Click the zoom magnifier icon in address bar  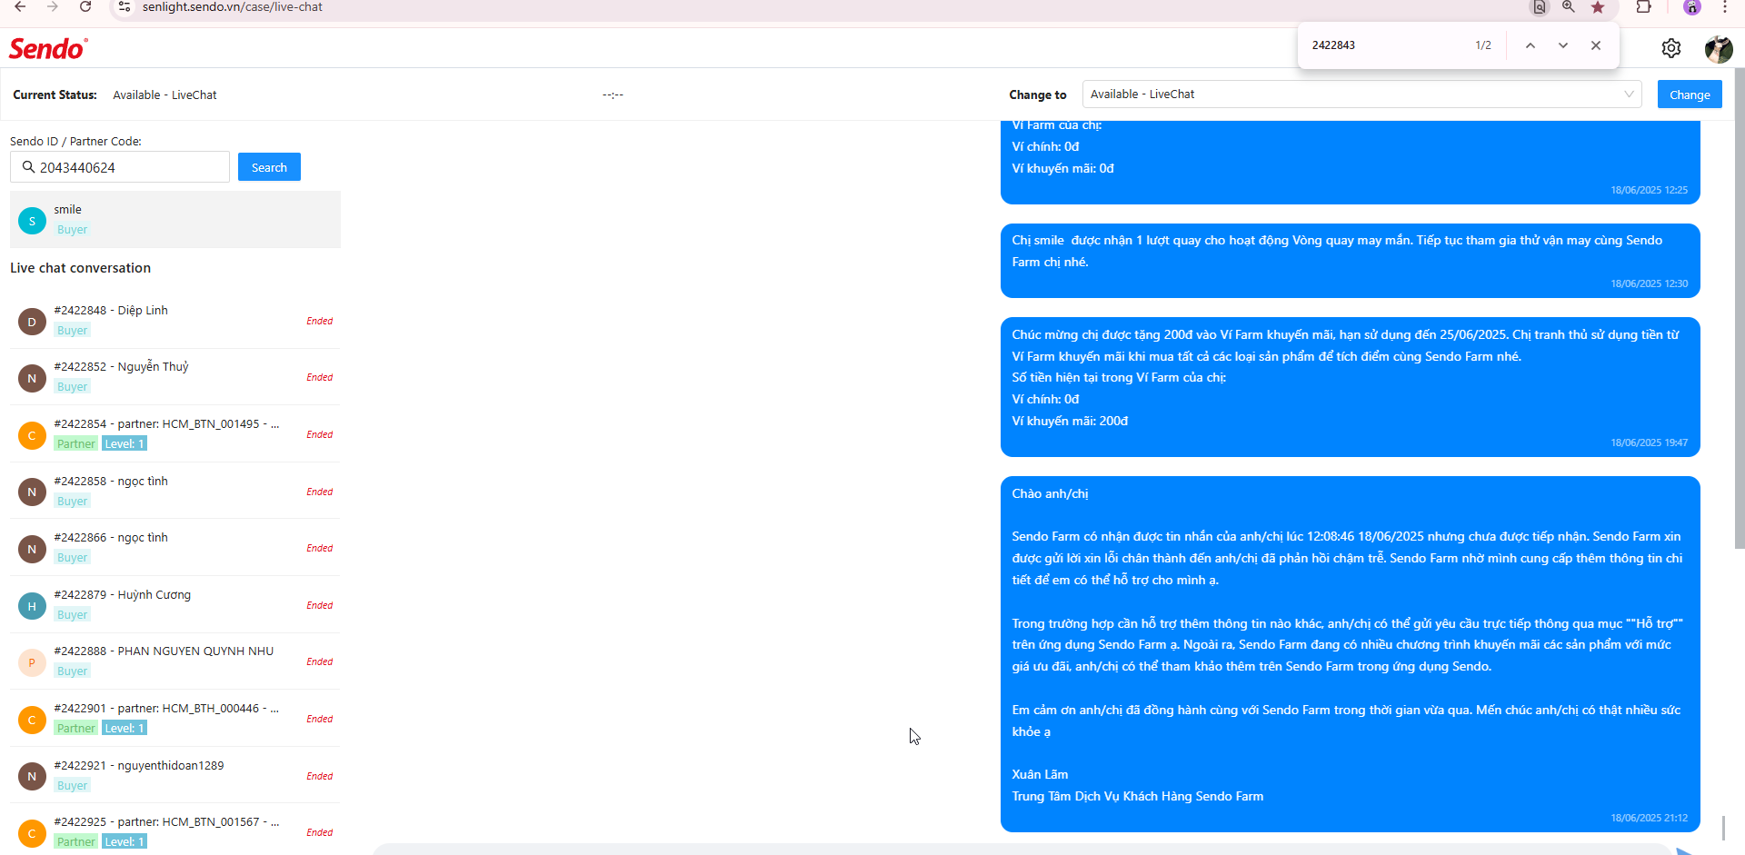[1569, 7]
